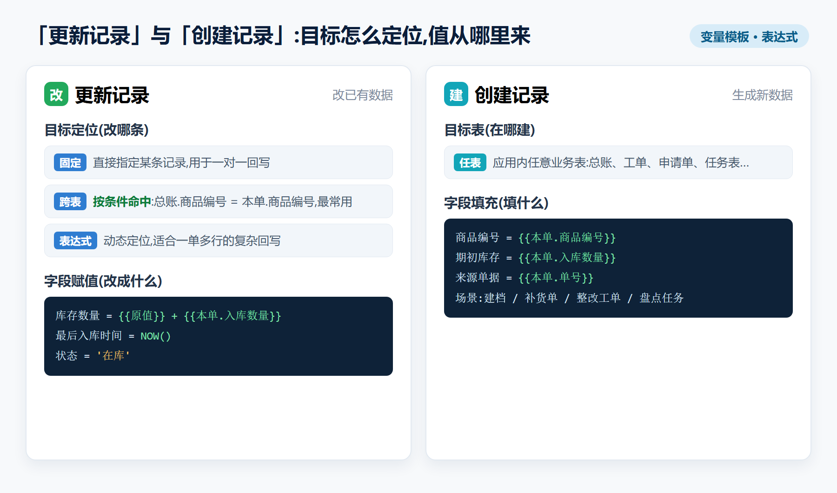Viewport: 837px width, 493px height.
Task: Click the 来源单据 = {{本单.单号}} code line
Action: (525, 278)
